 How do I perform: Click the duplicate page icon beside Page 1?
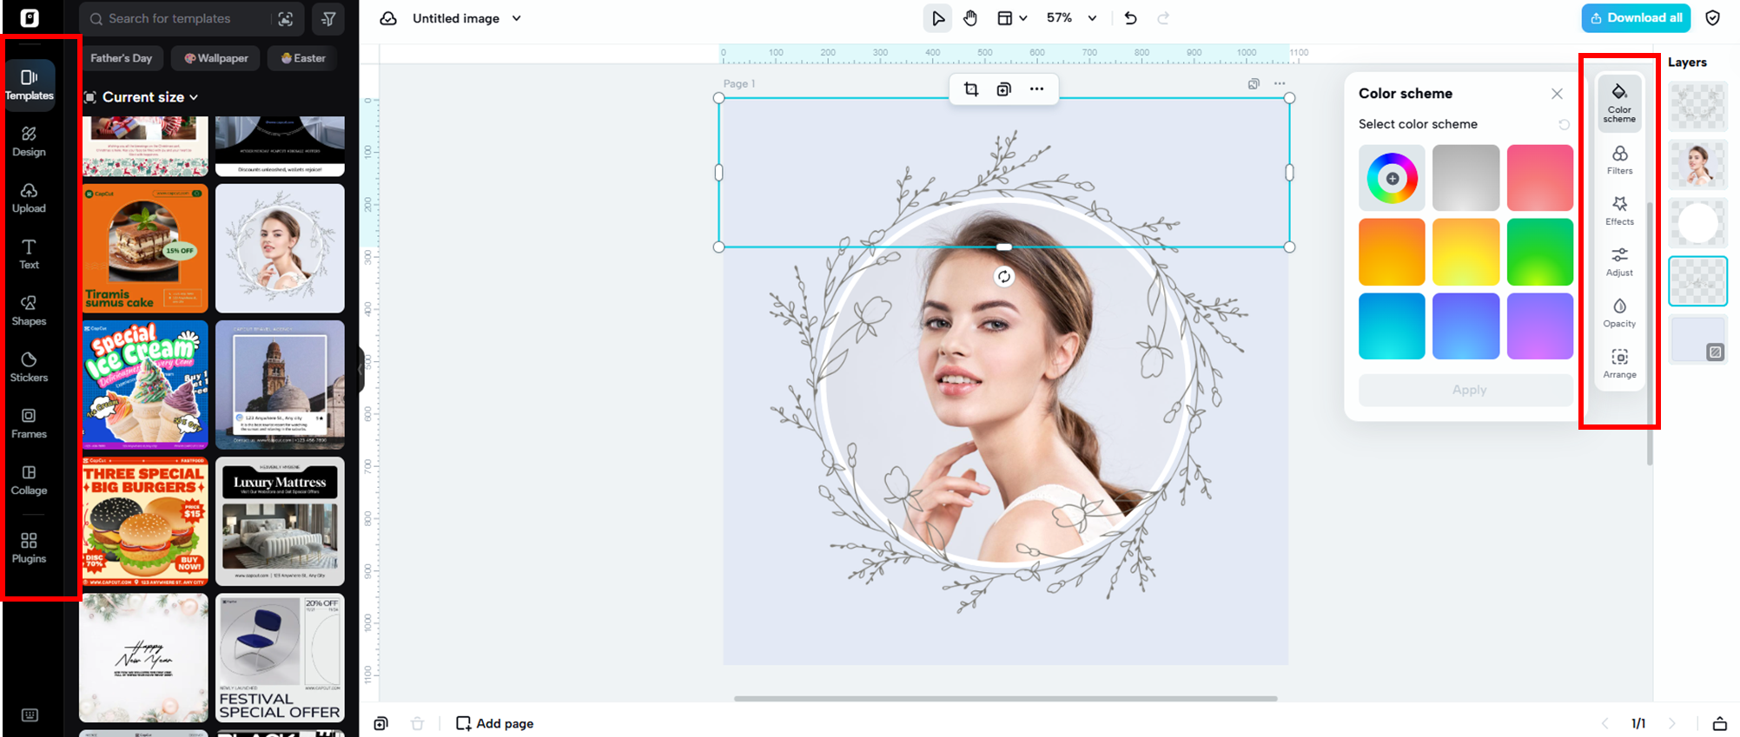pyautogui.click(x=1254, y=84)
